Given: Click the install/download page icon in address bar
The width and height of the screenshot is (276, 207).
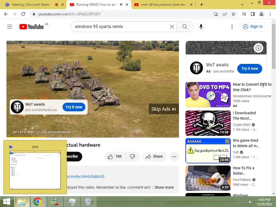Looking at the screenshot, I should [x=216, y=14].
